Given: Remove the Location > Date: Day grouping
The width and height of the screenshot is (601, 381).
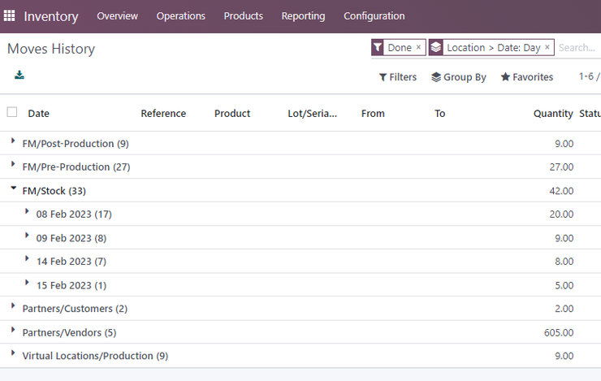Looking at the screenshot, I should (547, 47).
